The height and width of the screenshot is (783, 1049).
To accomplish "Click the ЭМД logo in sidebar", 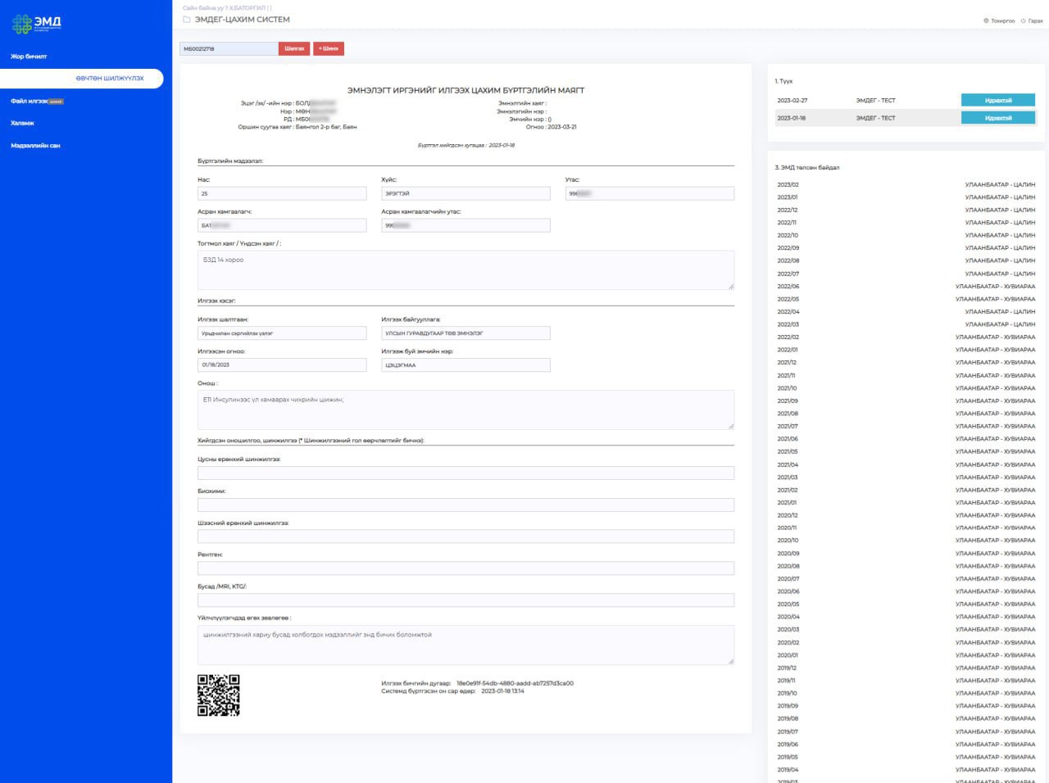I will (x=37, y=24).
